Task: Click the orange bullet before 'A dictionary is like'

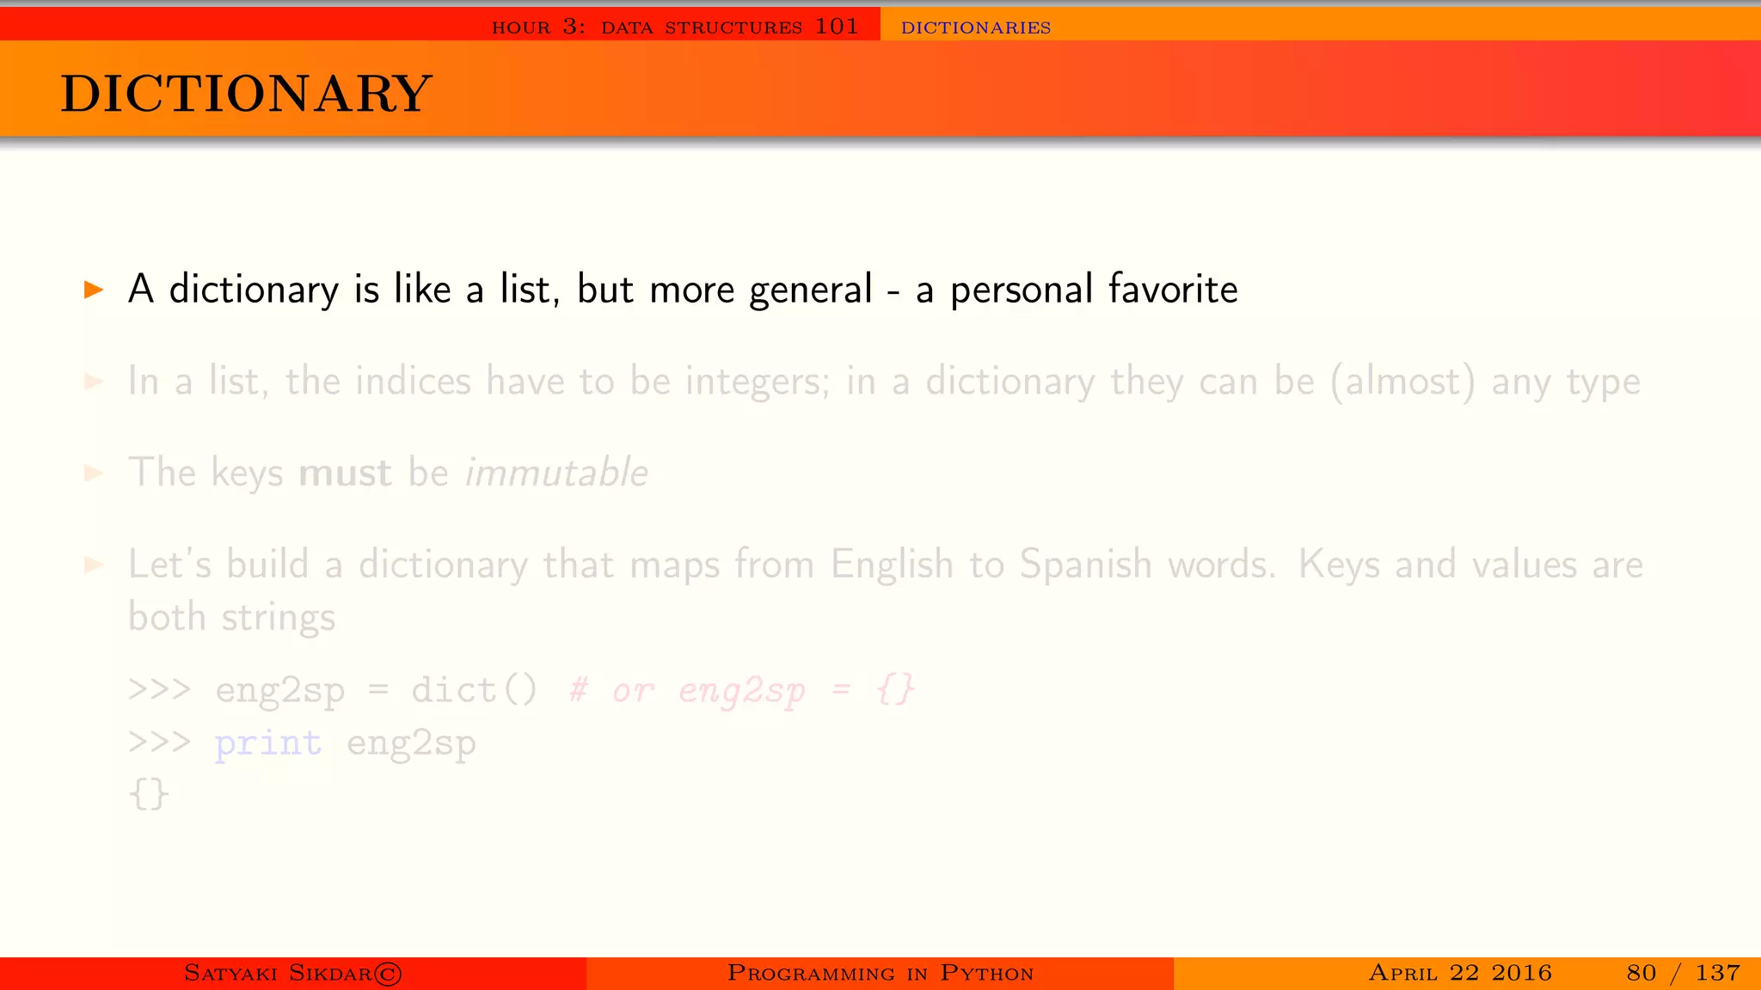Action: [x=94, y=290]
